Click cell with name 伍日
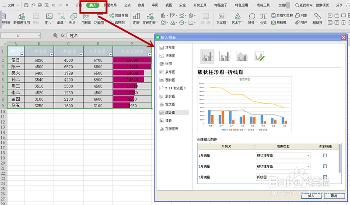The width and height of the screenshot is (350, 205). (x=16, y=60)
